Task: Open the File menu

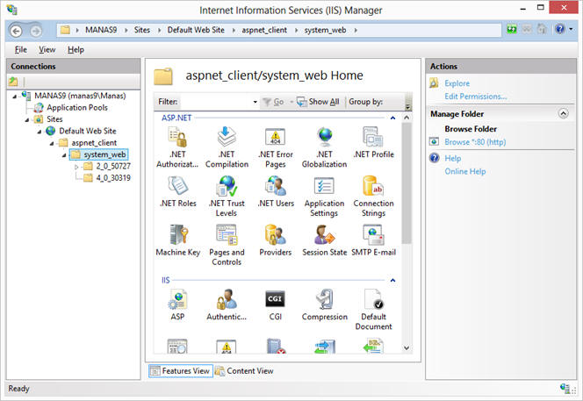Action: tap(21, 49)
